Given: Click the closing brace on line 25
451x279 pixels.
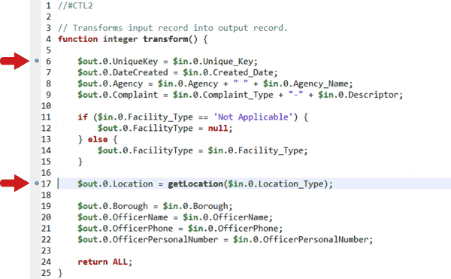Looking at the screenshot, I should tap(60, 273).
